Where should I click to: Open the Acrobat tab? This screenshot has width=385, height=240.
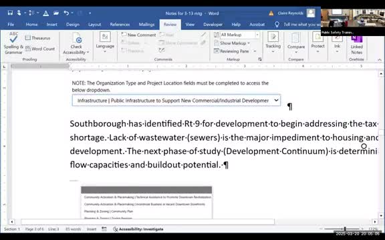257,25
